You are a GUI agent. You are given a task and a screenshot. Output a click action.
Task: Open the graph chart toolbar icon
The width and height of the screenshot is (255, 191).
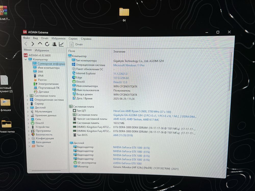[x=61, y=44]
